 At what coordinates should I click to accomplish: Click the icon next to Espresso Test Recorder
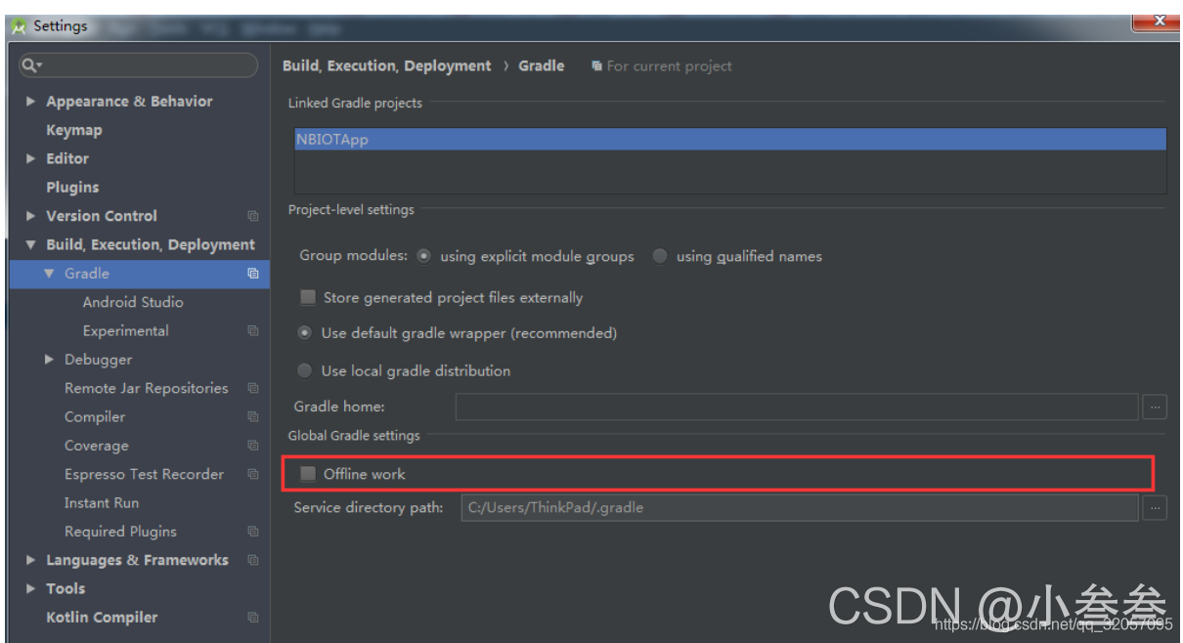[252, 474]
